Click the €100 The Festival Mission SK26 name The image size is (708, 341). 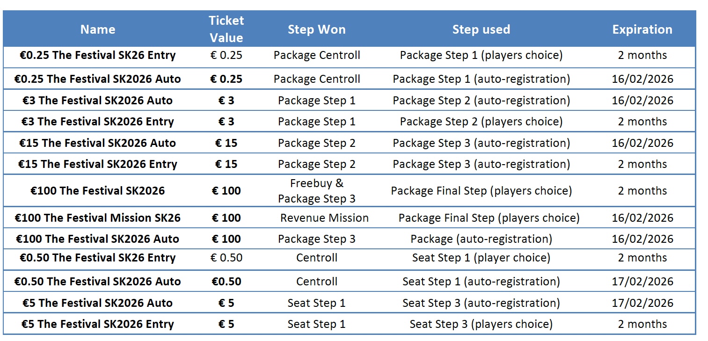(98, 218)
